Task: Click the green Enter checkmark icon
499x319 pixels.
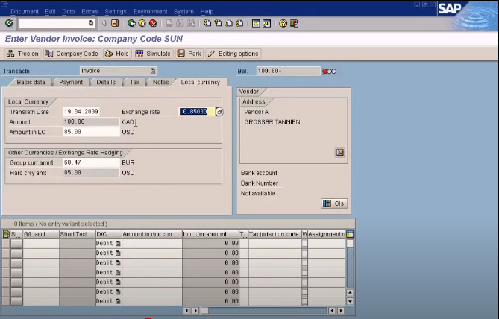Action: click(x=9, y=23)
